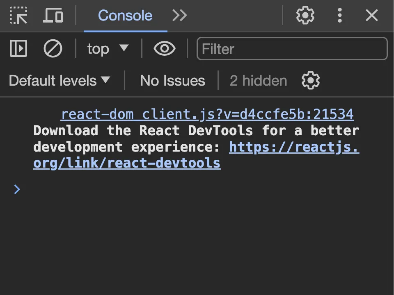
Task: Expand the Default levels dropdown
Action: [60, 81]
